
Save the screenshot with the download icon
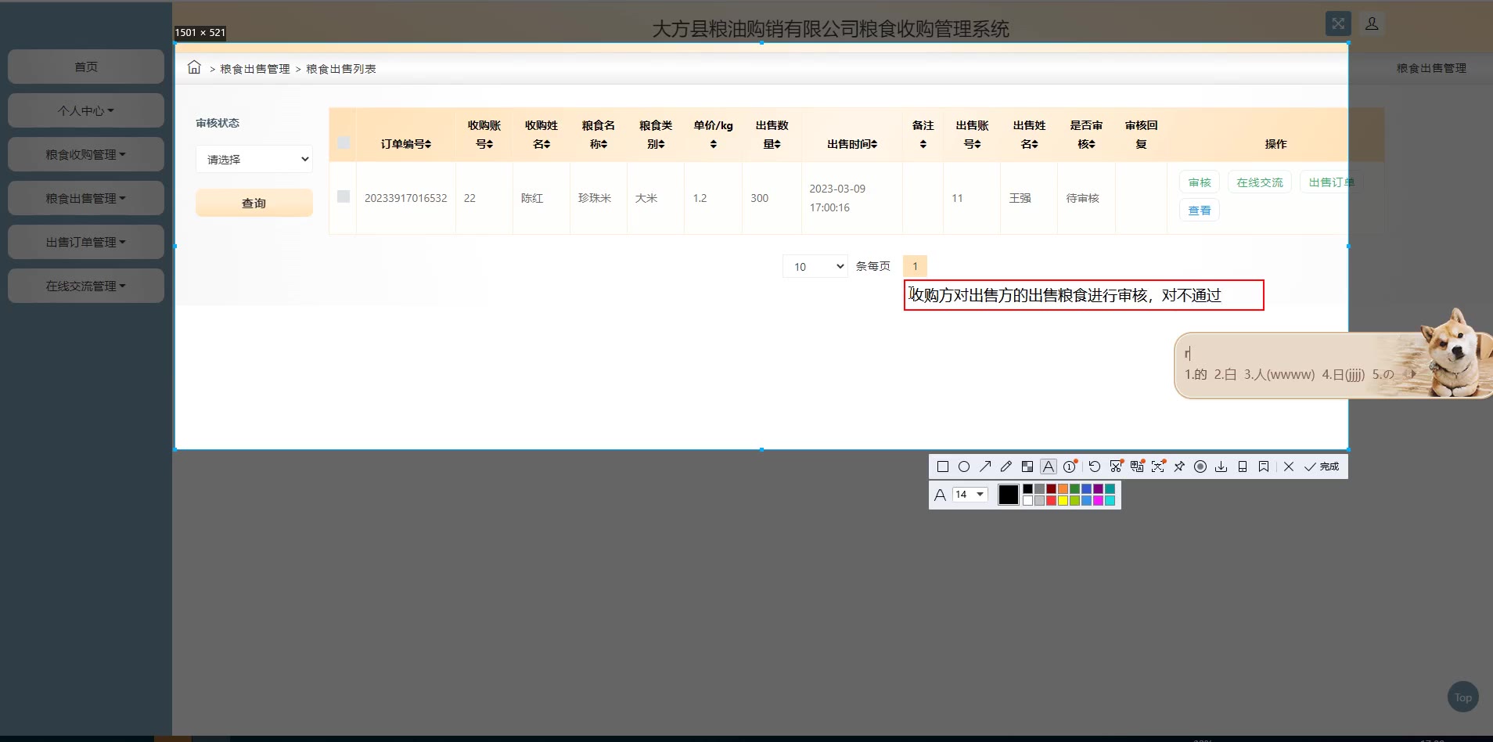click(1221, 466)
